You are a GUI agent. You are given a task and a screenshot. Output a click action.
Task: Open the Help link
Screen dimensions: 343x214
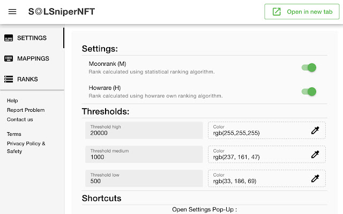click(x=12, y=101)
